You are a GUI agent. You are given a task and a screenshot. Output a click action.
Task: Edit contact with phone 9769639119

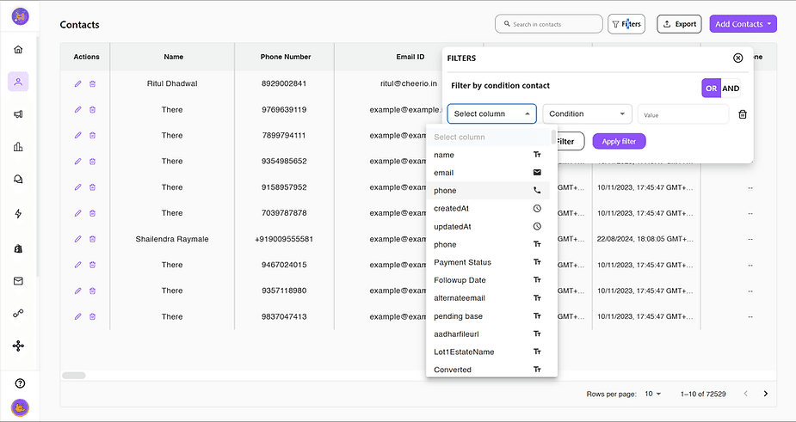[x=77, y=109]
